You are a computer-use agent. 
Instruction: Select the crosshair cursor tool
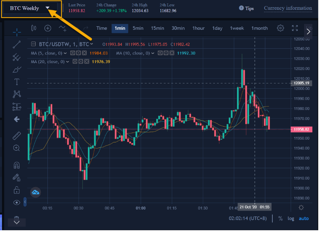click(17, 32)
